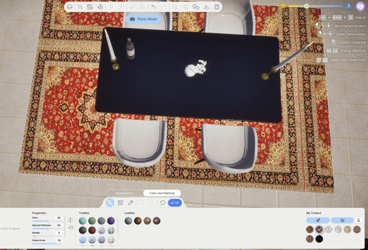Confirm with the blue OK button

click(x=175, y=202)
